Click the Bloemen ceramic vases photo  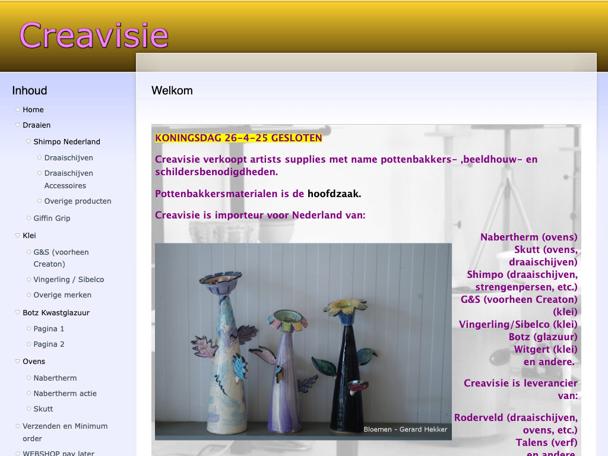coord(303,341)
